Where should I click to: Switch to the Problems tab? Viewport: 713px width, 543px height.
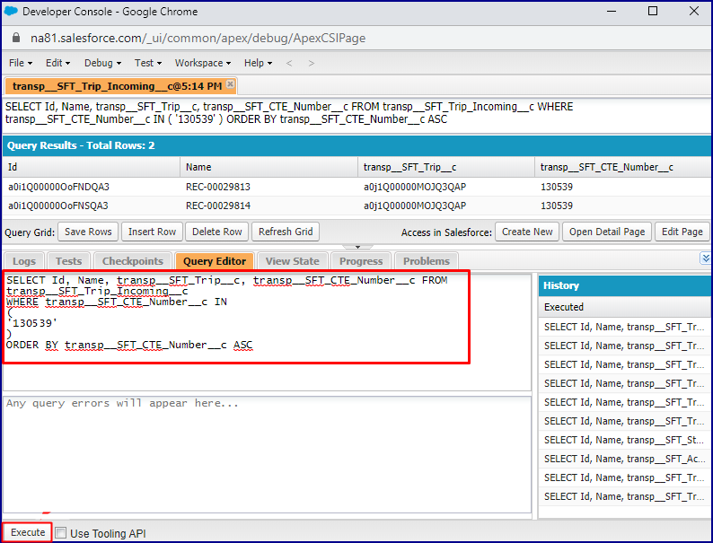tap(426, 261)
